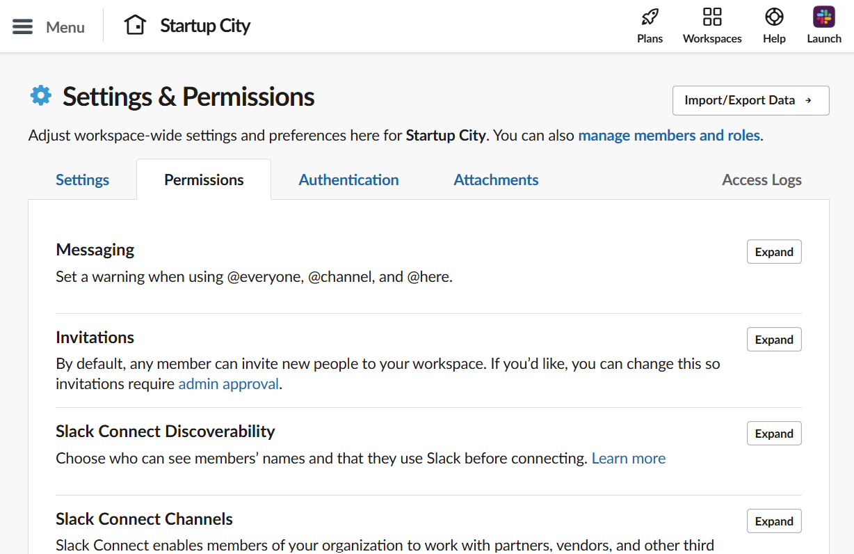Expand the Messaging section
854x554 pixels.
tap(774, 252)
